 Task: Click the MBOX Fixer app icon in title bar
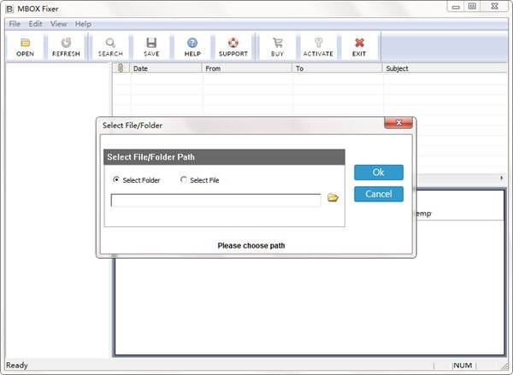(x=9, y=9)
